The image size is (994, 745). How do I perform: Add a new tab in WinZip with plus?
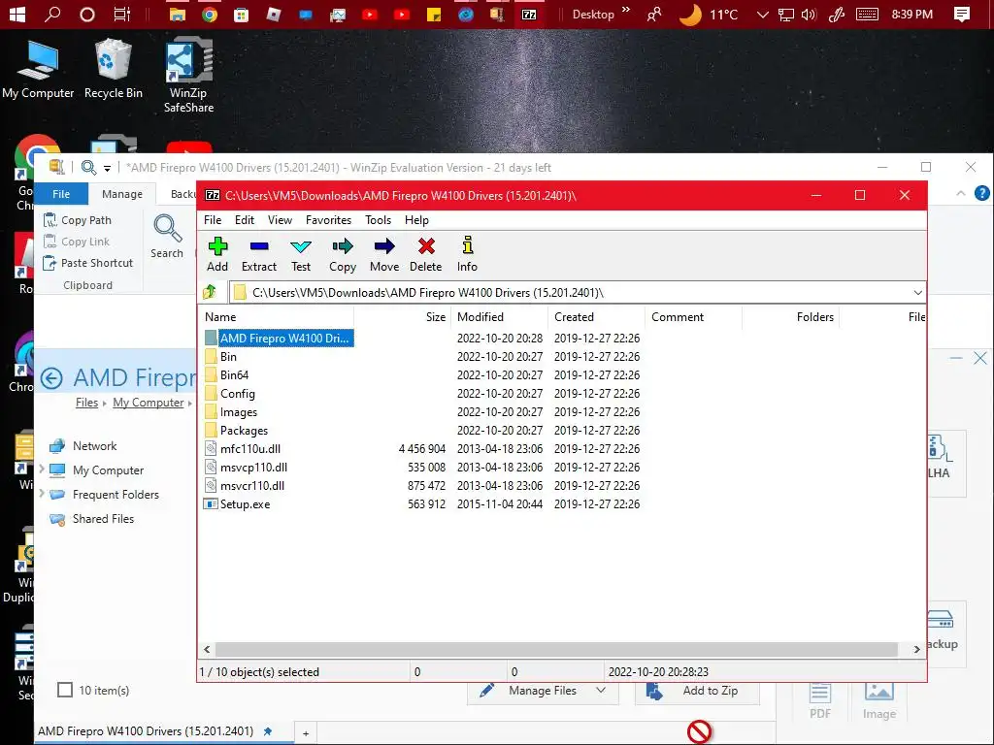306,733
